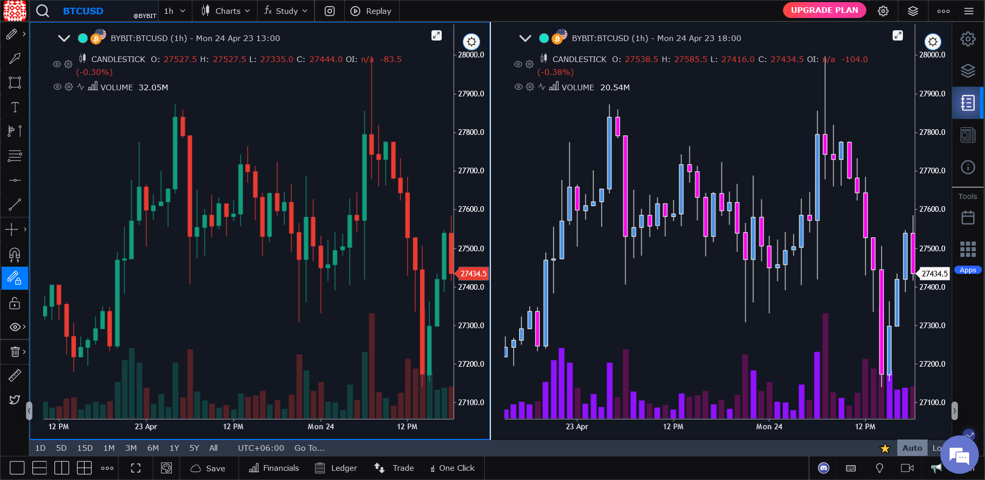The image size is (985, 480).
Task: Toggle left chart volume visibility eye
Action: click(x=57, y=87)
